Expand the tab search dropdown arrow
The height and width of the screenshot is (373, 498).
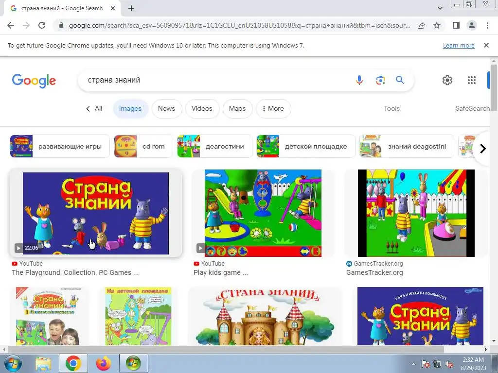tap(440, 8)
